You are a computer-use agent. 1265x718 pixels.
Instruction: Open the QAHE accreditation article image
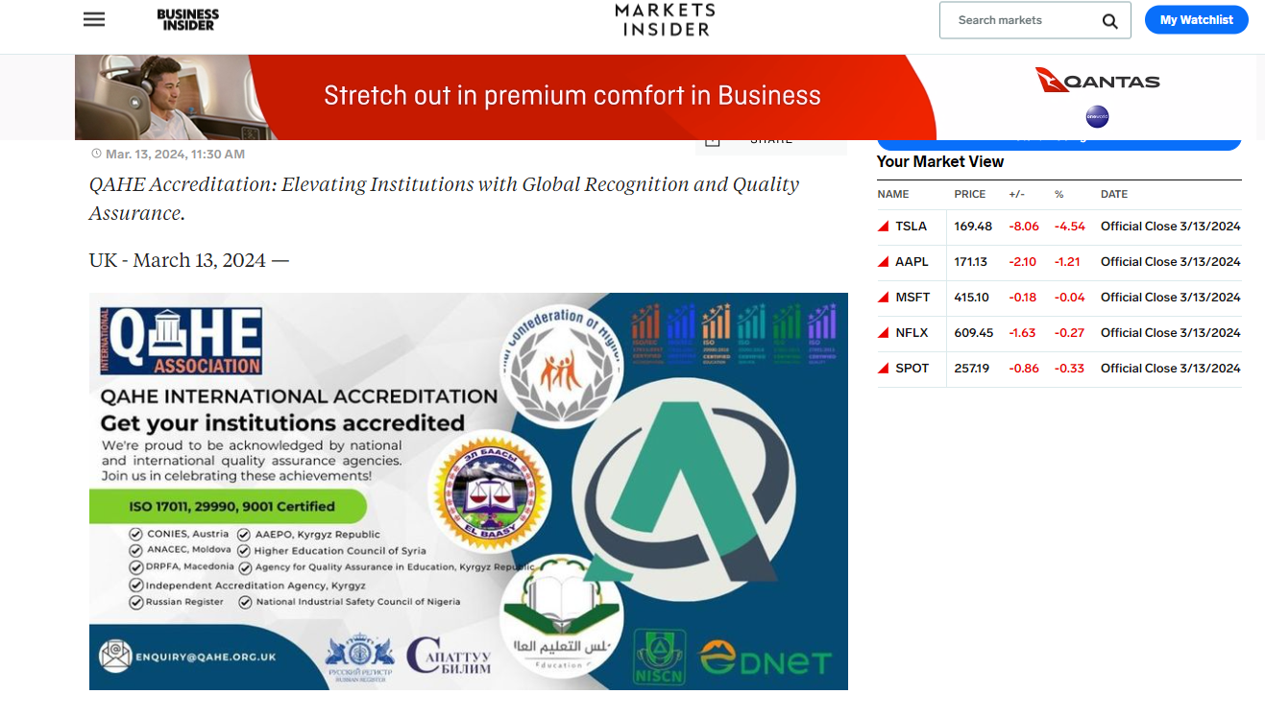469,491
